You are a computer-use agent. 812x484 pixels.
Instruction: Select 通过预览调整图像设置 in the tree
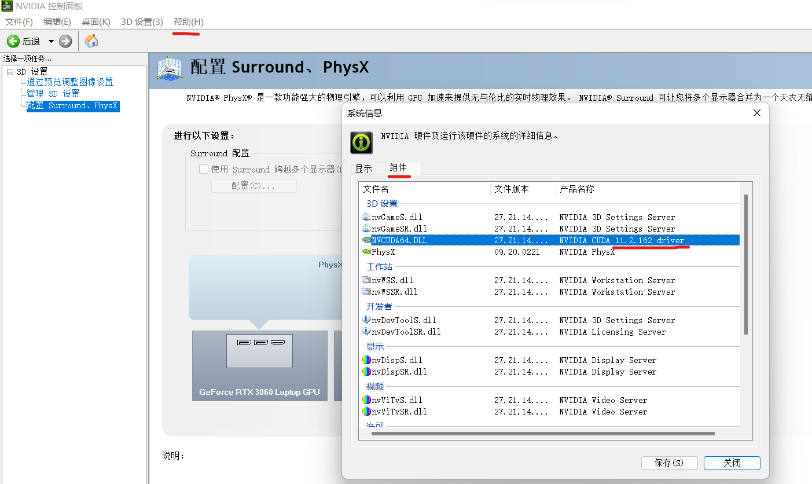click(70, 82)
